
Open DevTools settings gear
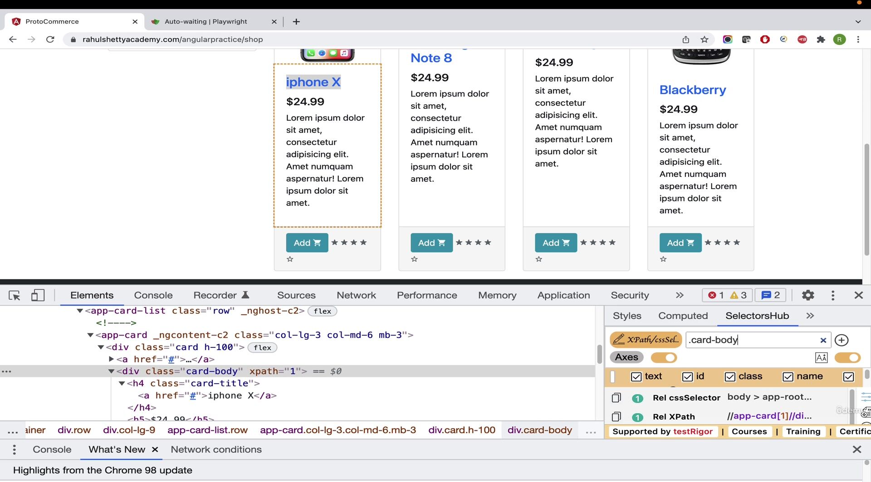[808, 296]
